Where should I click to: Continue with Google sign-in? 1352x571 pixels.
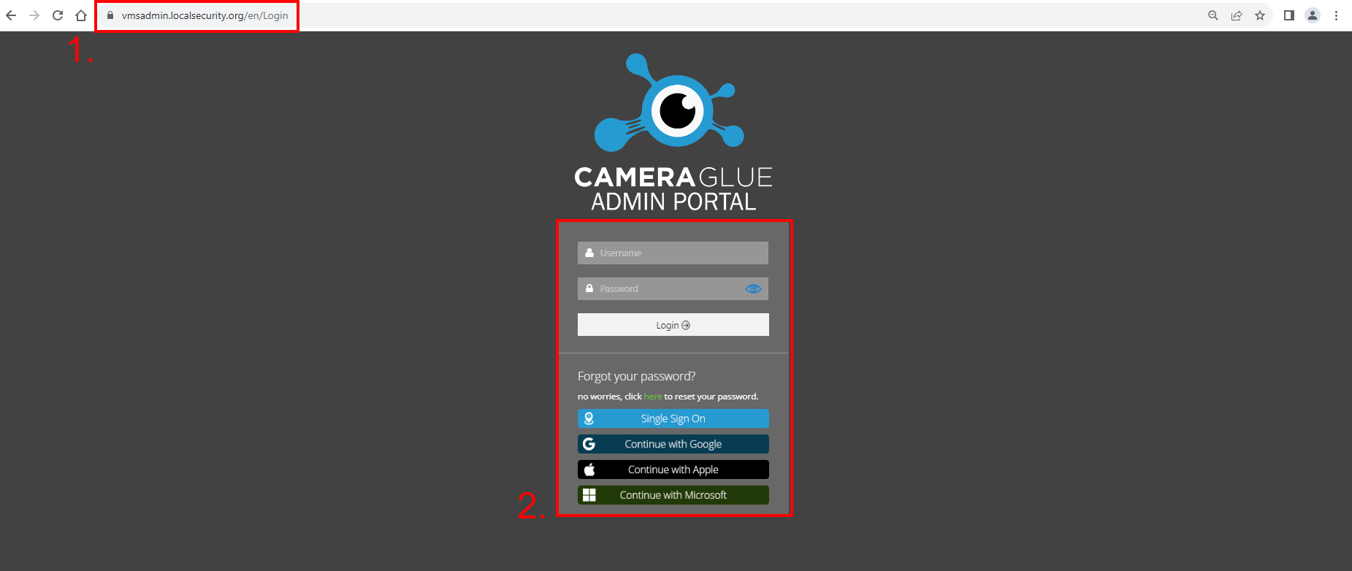(x=673, y=444)
